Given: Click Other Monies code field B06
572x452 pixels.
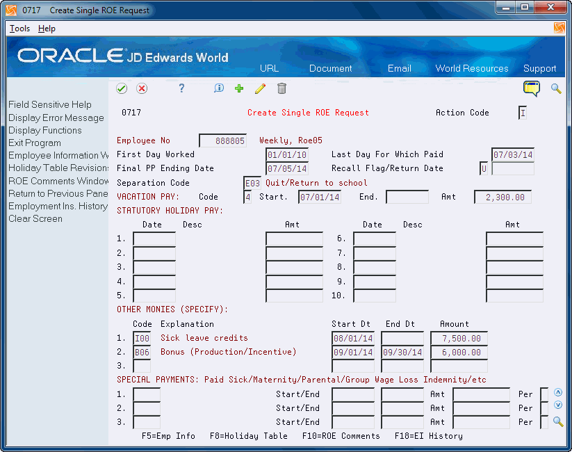Looking at the screenshot, I should [x=142, y=353].
